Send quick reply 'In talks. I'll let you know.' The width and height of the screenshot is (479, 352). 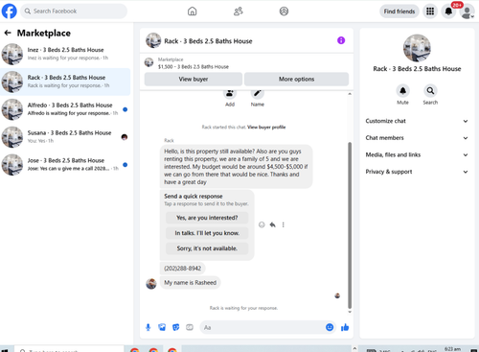(x=207, y=233)
